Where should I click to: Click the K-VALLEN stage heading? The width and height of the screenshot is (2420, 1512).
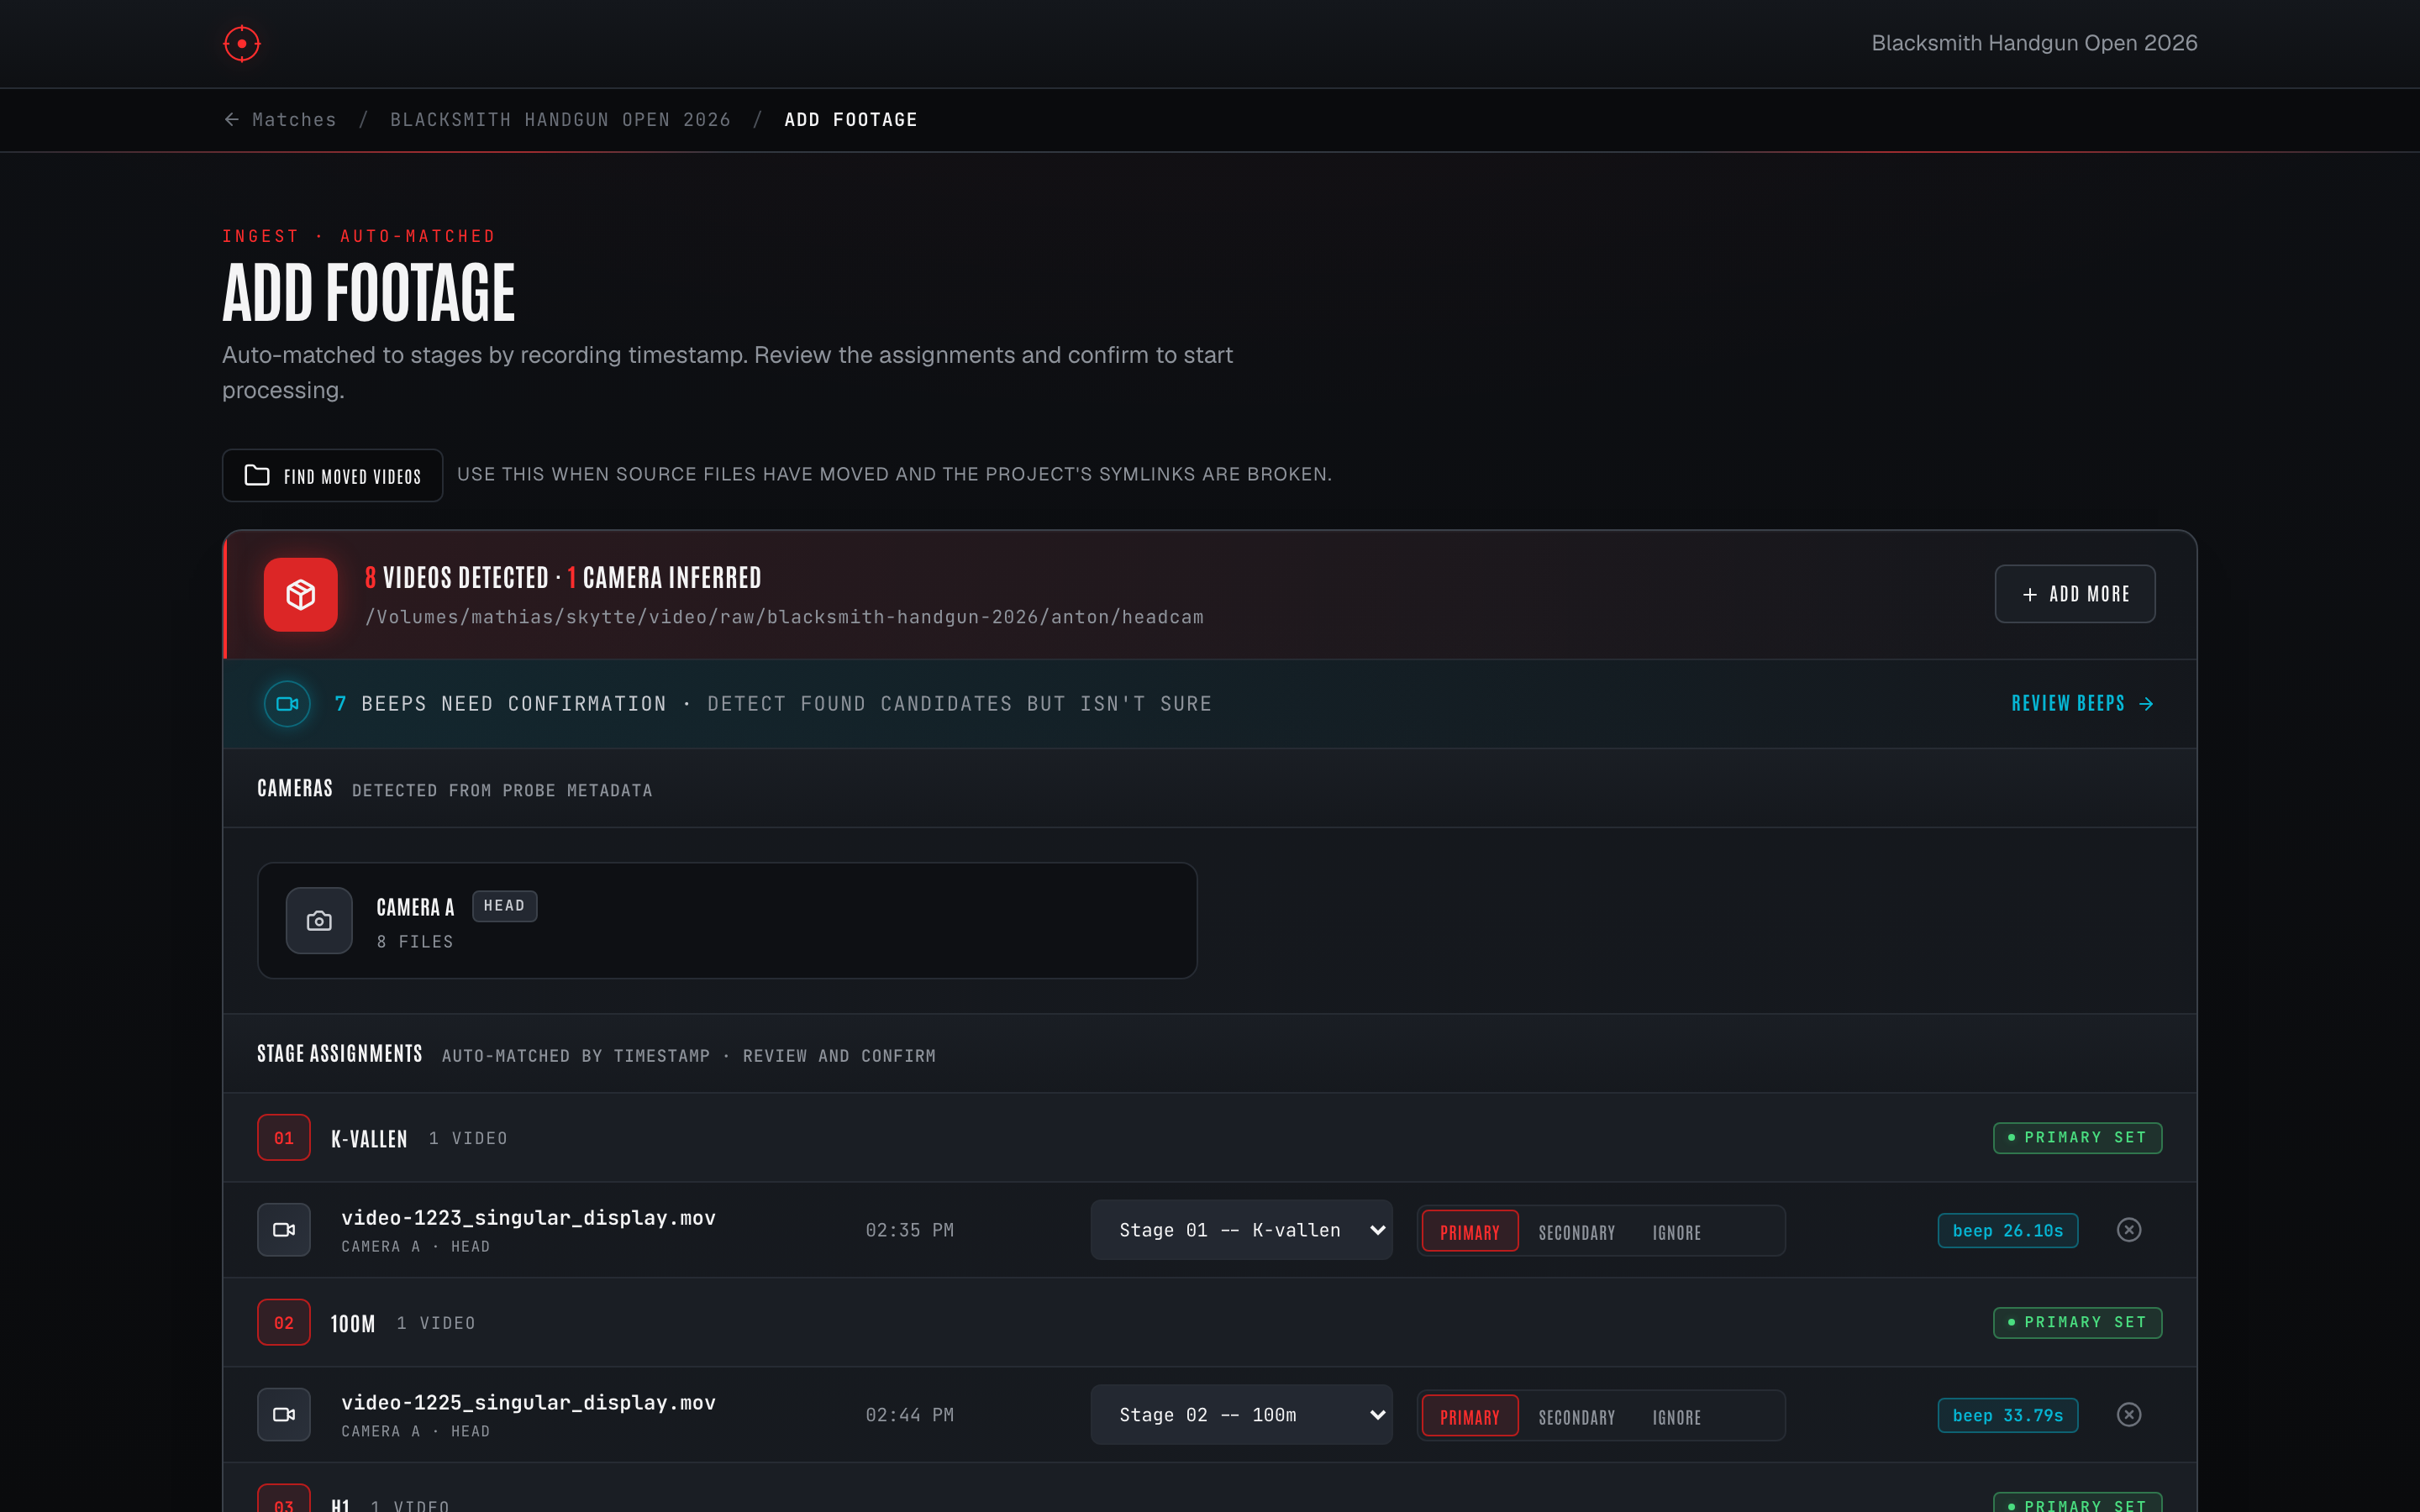pos(369,1139)
